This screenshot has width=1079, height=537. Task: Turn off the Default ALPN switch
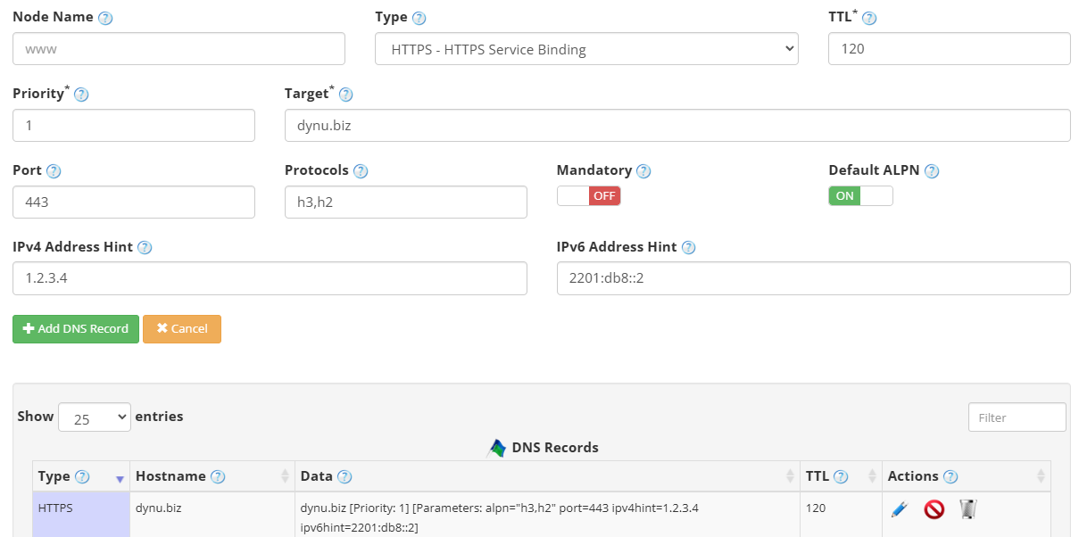coord(859,195)
